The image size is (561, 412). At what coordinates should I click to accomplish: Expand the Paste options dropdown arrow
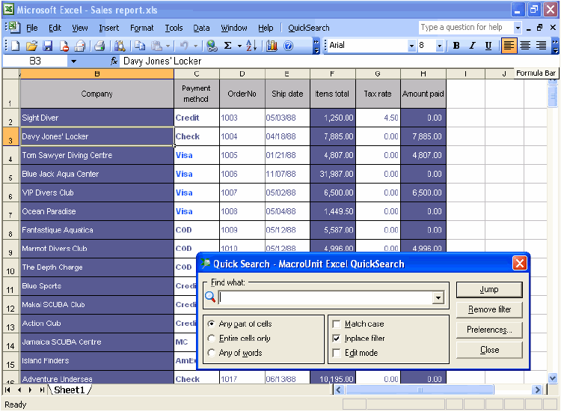pos(168,46)
